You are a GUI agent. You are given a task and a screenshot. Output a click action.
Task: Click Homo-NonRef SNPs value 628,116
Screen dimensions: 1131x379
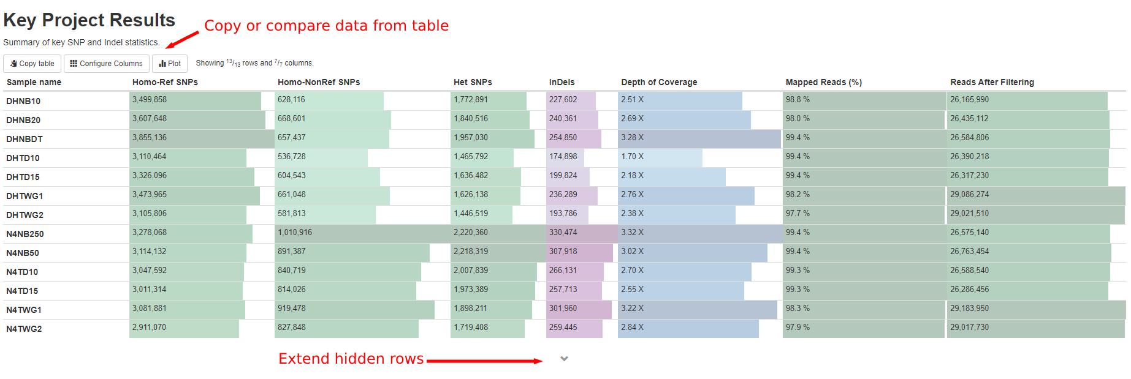tap(291, 100)
